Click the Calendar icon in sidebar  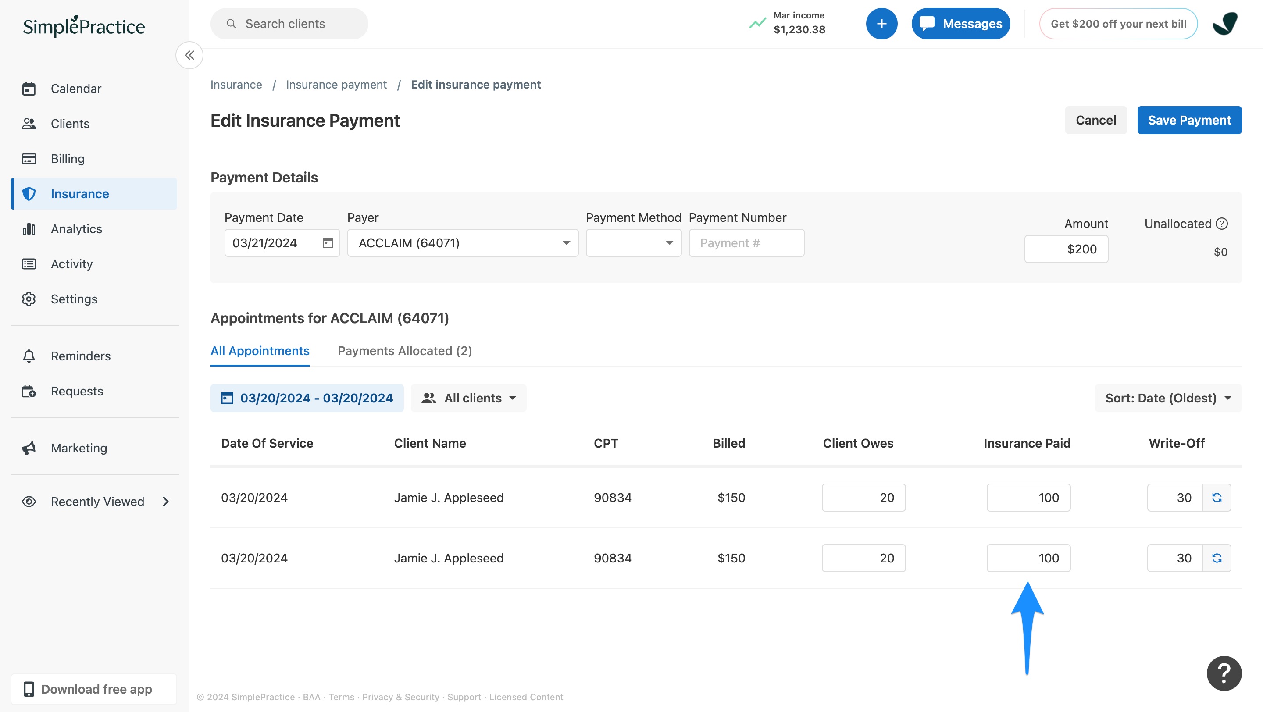coord(29,89)
